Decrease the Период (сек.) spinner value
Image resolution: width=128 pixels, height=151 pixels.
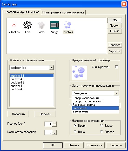click(54, 125)
